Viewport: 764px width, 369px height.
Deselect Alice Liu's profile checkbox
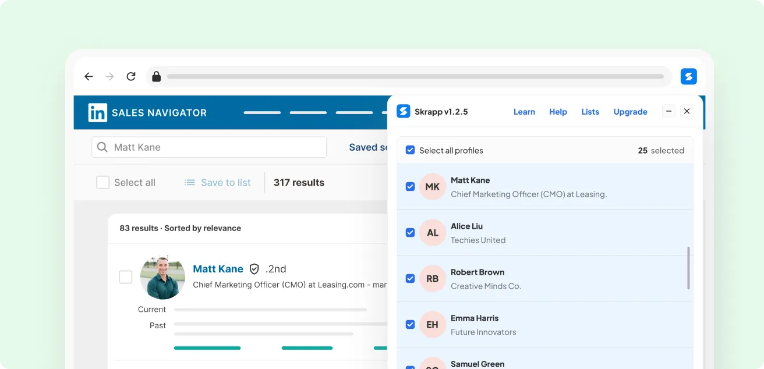pos(410,232)
